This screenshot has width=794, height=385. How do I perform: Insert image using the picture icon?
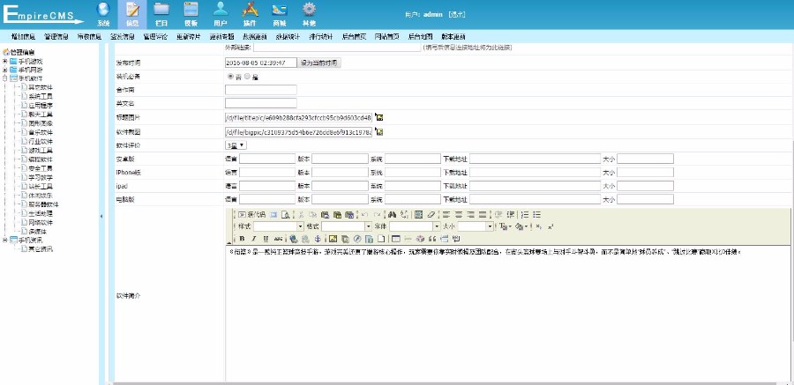pyautogui.click(x=333, y=239)
